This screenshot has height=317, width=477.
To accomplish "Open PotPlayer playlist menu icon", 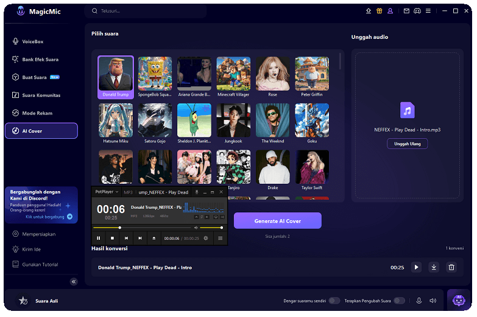I will click(x=221, y=238).
